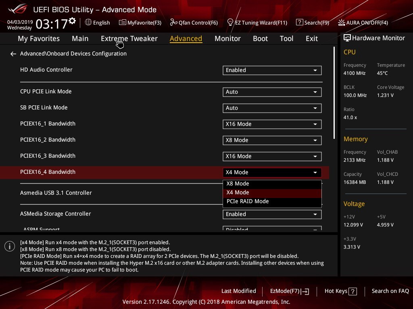
Task: Choose X8 Mode from the list
Action: pyautogui.click(x=272, y=183)
